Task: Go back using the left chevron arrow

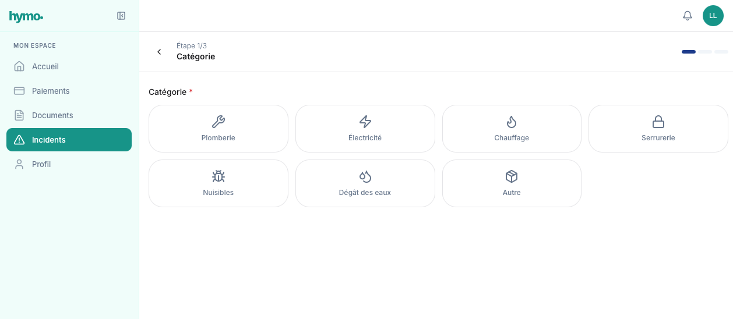Action: pos(159,52)
